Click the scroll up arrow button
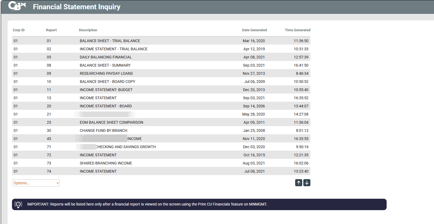This screenshot has width=434, height=224. pyautogui.click(x=298, y=183)
